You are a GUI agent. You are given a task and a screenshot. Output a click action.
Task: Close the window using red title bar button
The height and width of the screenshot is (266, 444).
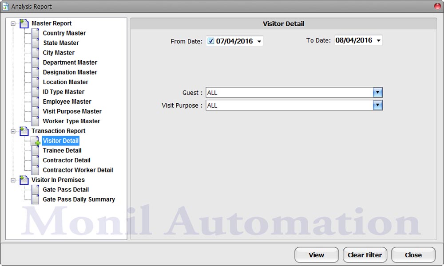click(438, 6)
